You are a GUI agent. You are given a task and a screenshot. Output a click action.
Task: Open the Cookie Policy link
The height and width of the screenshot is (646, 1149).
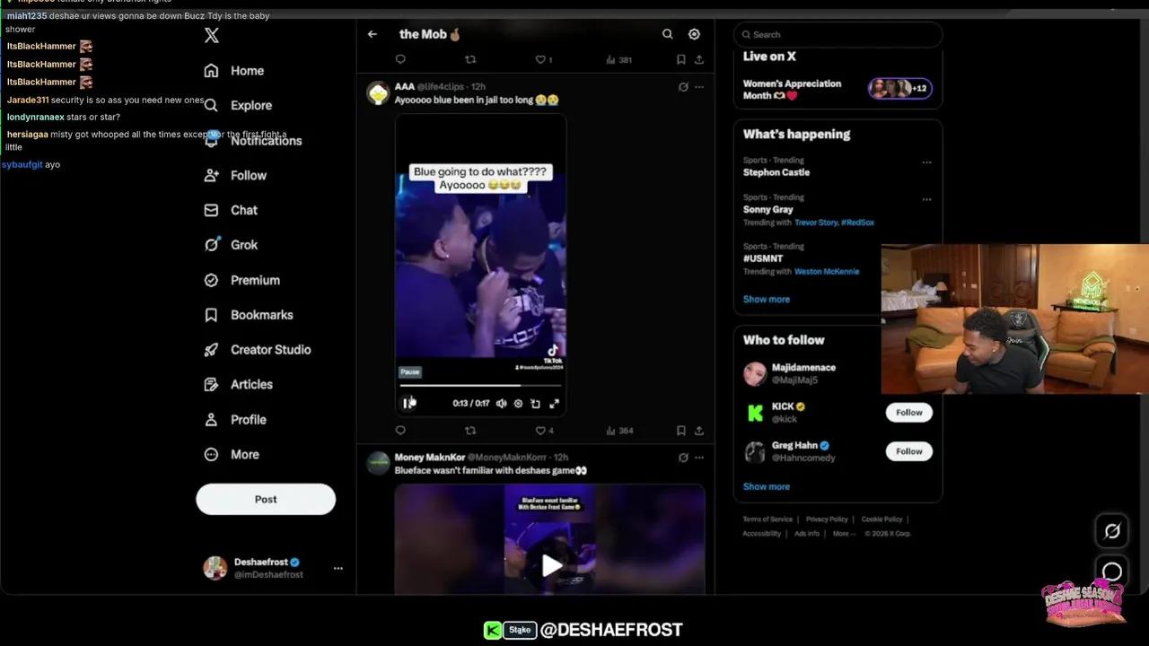pyautogui.click(x=881, y=519)
